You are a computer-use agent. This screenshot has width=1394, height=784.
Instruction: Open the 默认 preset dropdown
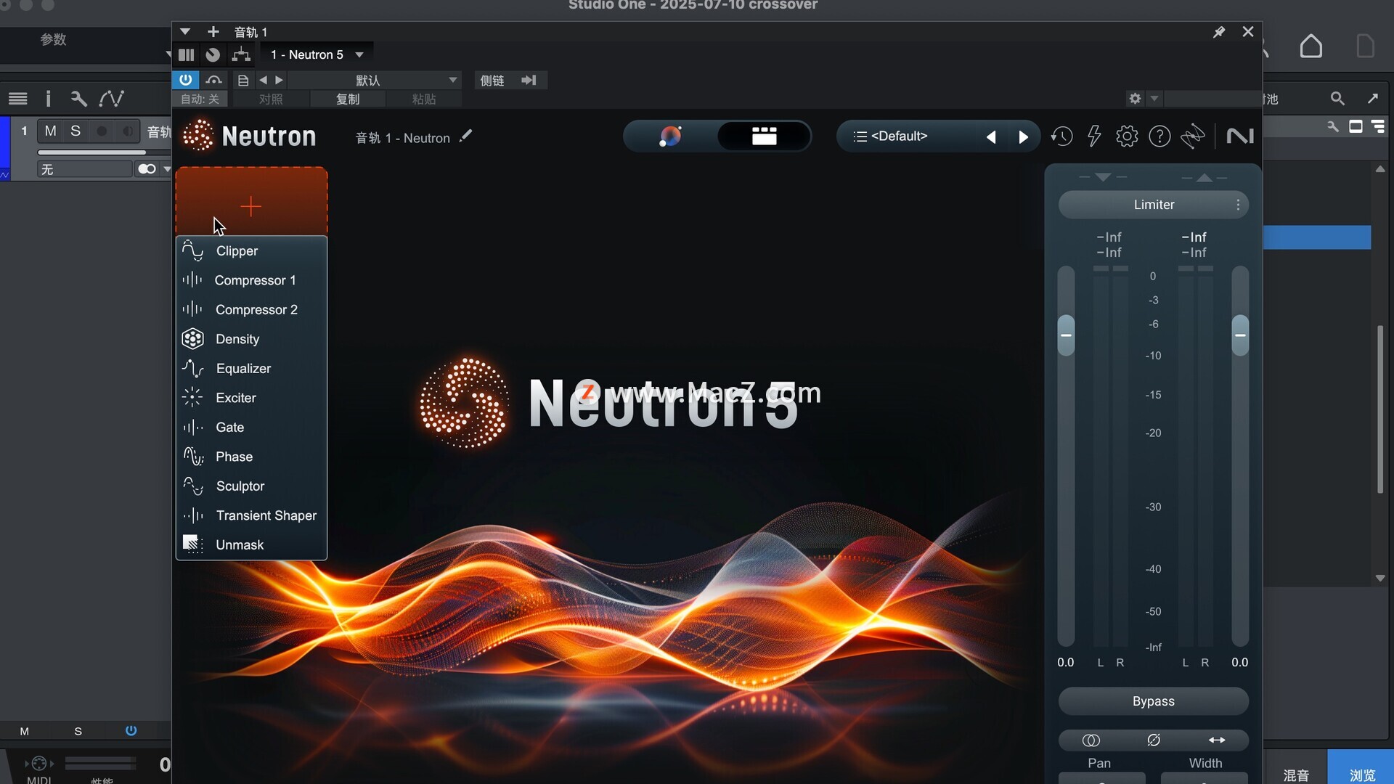375,80
